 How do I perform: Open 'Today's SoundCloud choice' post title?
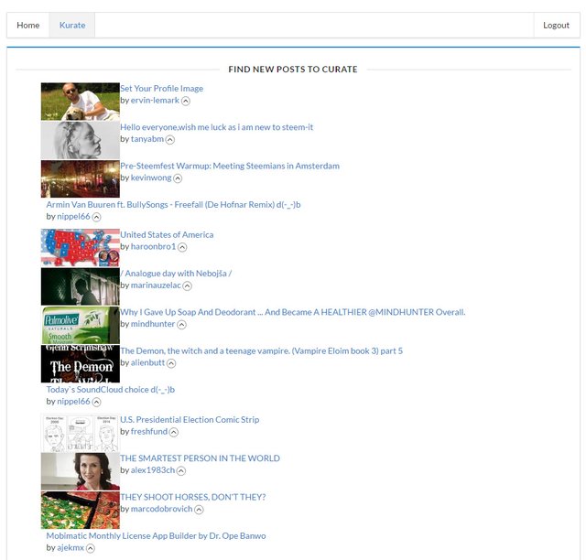110,389
